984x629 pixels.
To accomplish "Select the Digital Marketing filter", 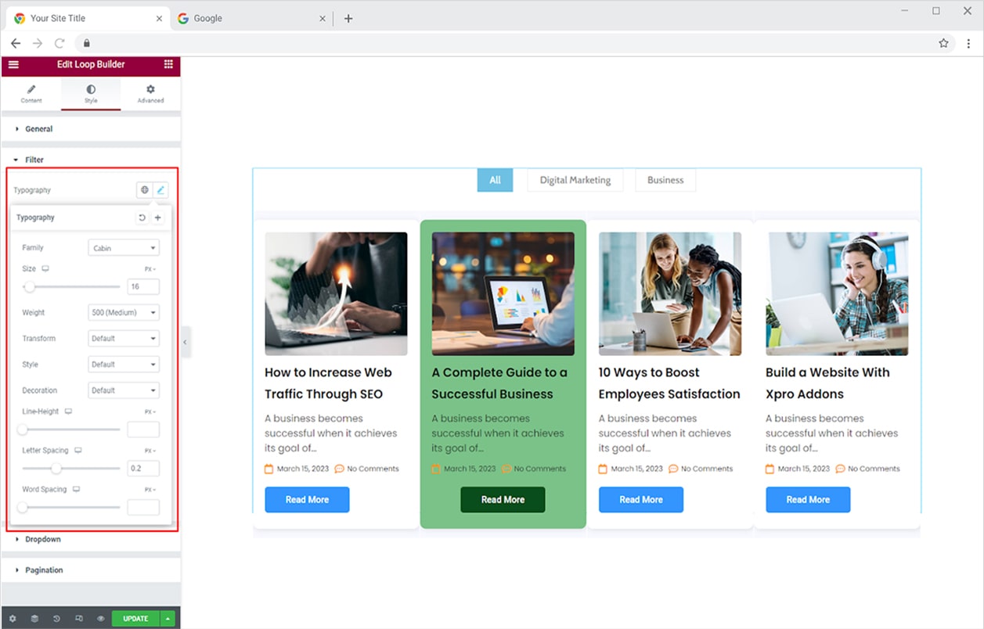I will [575, 180].
